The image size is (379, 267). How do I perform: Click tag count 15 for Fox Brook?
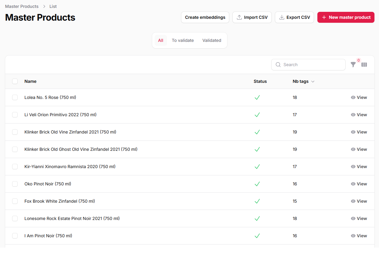pyautogui.click(x=295, y=201)
